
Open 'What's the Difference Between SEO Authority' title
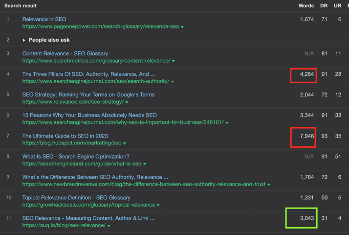(95, 177)
